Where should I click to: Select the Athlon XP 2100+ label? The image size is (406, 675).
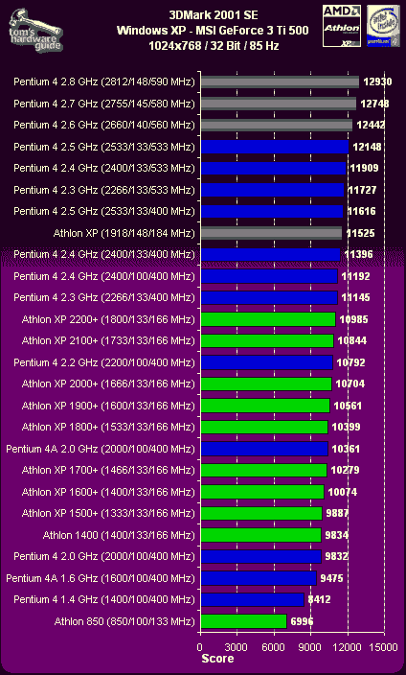point(108,341)
